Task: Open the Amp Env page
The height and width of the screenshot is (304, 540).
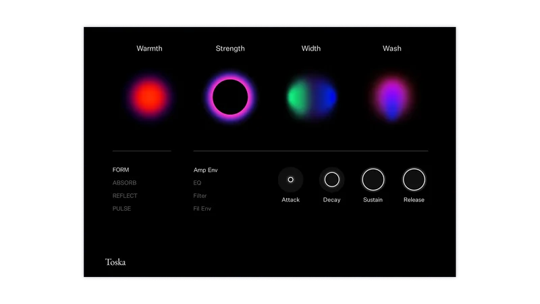Action: point(206,170)
